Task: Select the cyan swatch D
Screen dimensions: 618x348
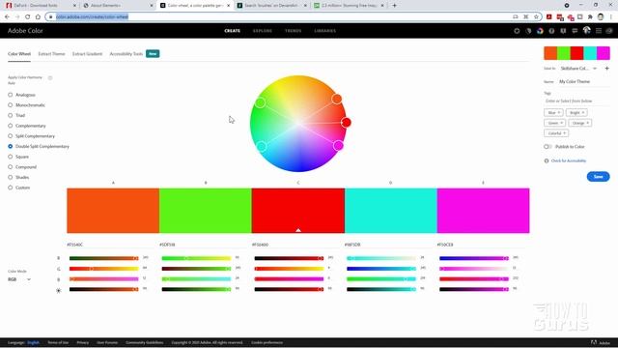Action: point(390,211)
